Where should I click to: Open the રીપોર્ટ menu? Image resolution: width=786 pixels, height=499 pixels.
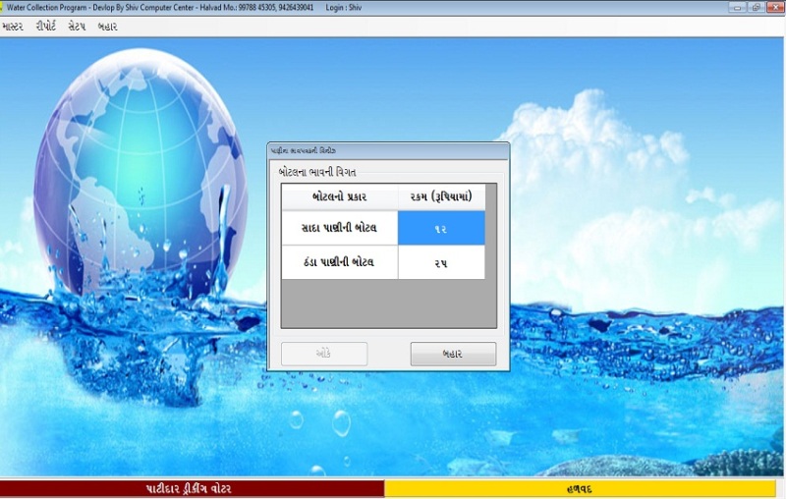tap(45, 27)
